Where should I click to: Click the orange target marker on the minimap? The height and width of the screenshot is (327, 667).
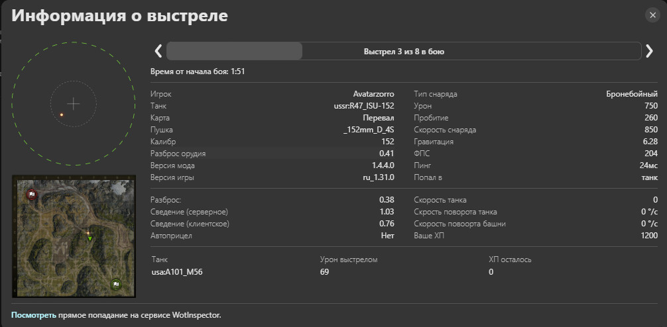88,233
